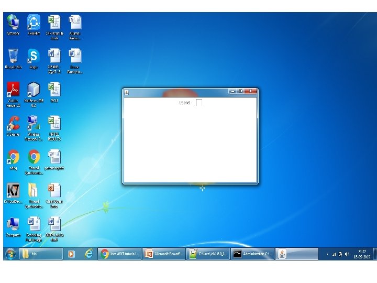Select the Alumni Word document icon

tap(75, 27)
